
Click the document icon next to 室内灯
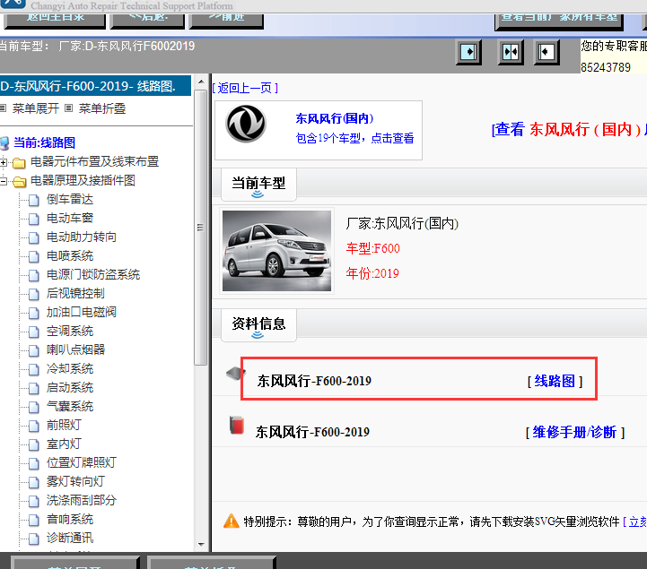[x=34, y=444]
